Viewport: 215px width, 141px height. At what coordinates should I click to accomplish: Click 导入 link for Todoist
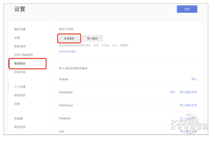click(x=194, y=79)
